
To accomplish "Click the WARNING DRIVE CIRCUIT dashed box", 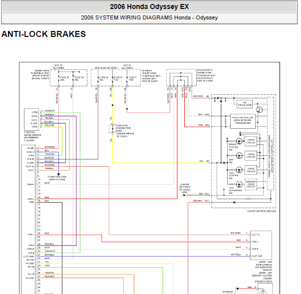I will [x=251, y=184].
